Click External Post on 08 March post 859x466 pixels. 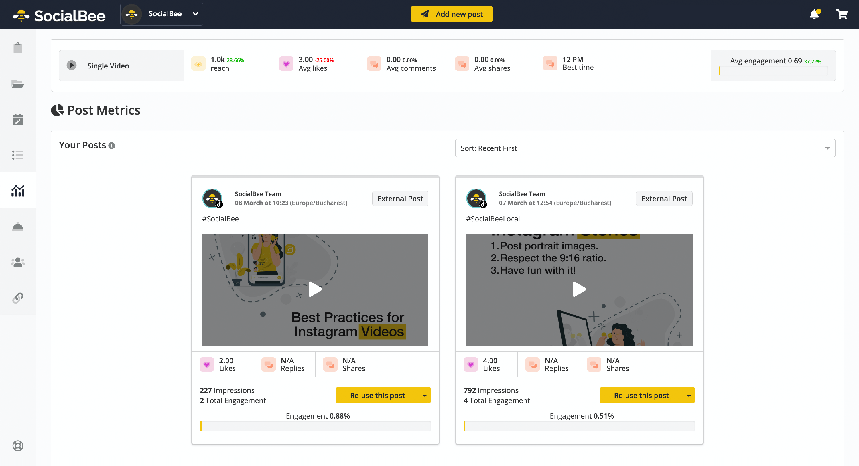400,199
